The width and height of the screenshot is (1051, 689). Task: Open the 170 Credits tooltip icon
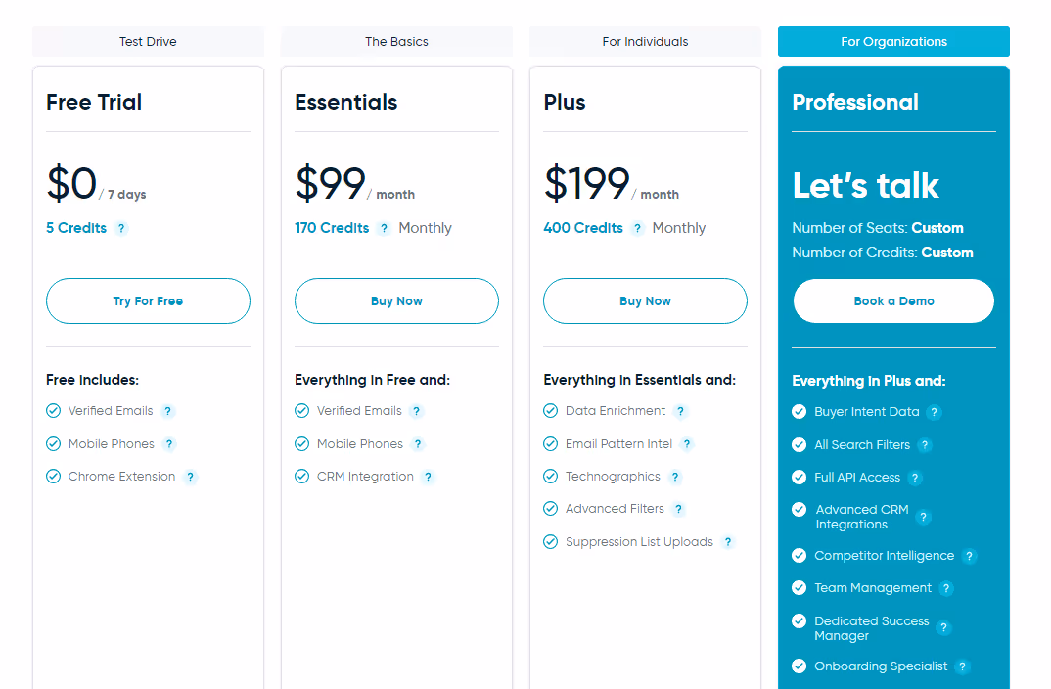pos(383,228)
